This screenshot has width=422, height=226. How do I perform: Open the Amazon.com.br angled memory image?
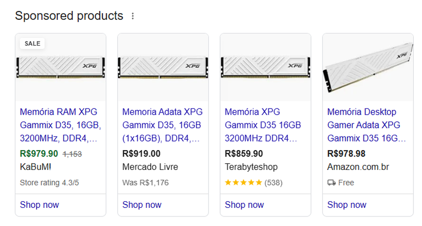pos(368,67)
